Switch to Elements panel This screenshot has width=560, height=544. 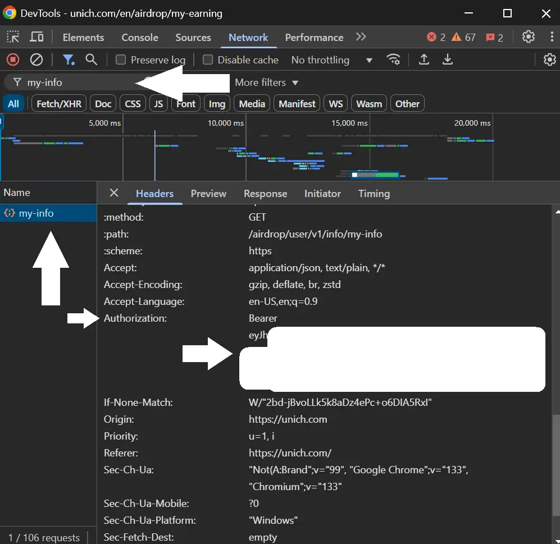(83, 37)
